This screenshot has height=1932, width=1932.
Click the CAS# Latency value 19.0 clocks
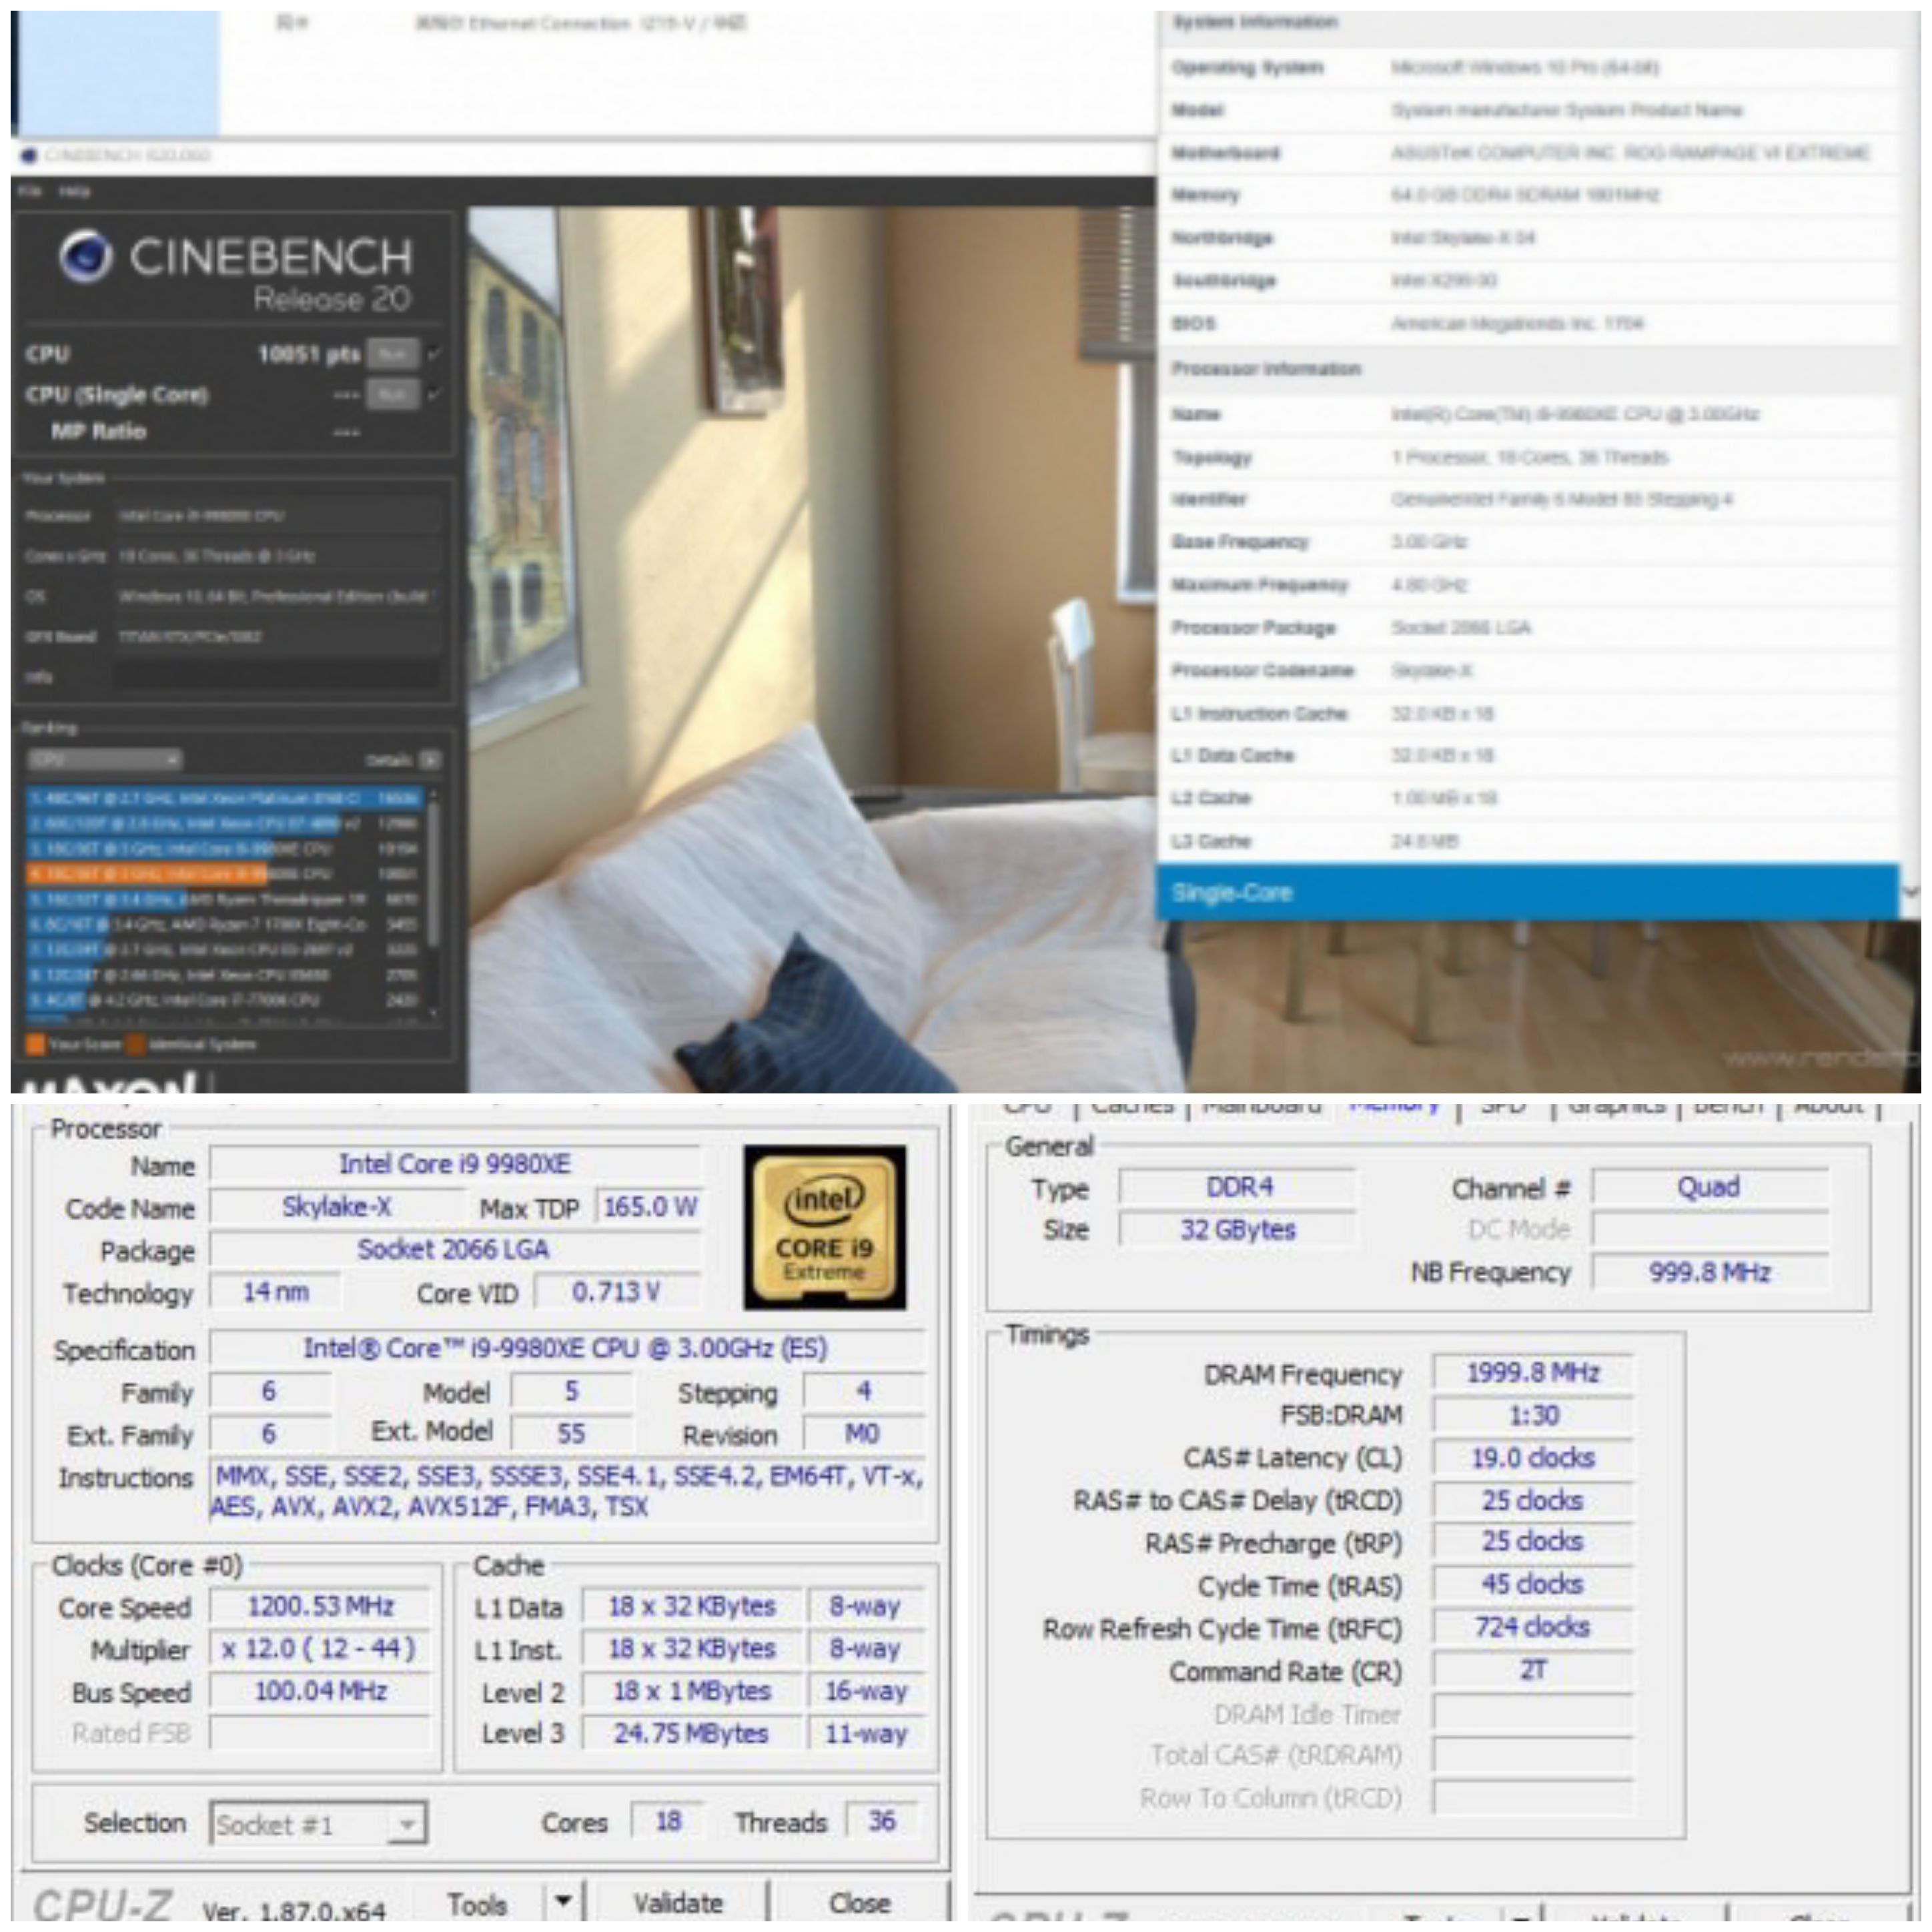1532,1458
